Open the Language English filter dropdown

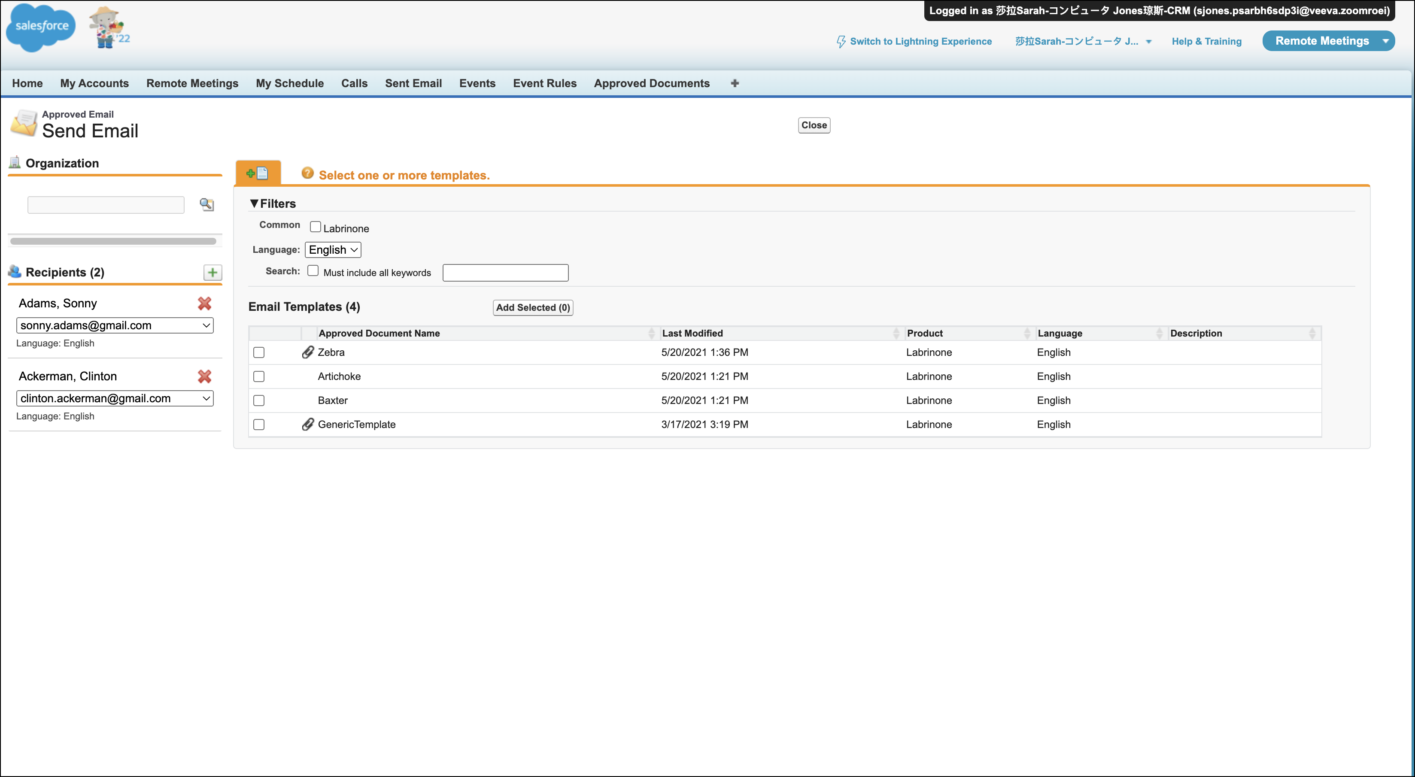point(333,250)
